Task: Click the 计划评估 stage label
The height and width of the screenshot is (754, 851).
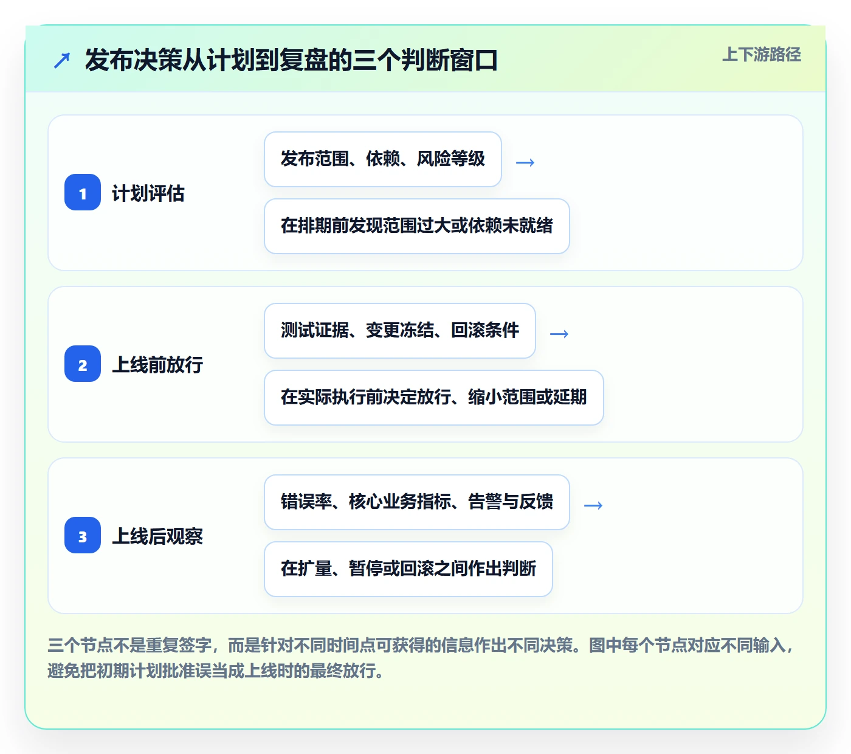Action: click(x=148, y=193)
